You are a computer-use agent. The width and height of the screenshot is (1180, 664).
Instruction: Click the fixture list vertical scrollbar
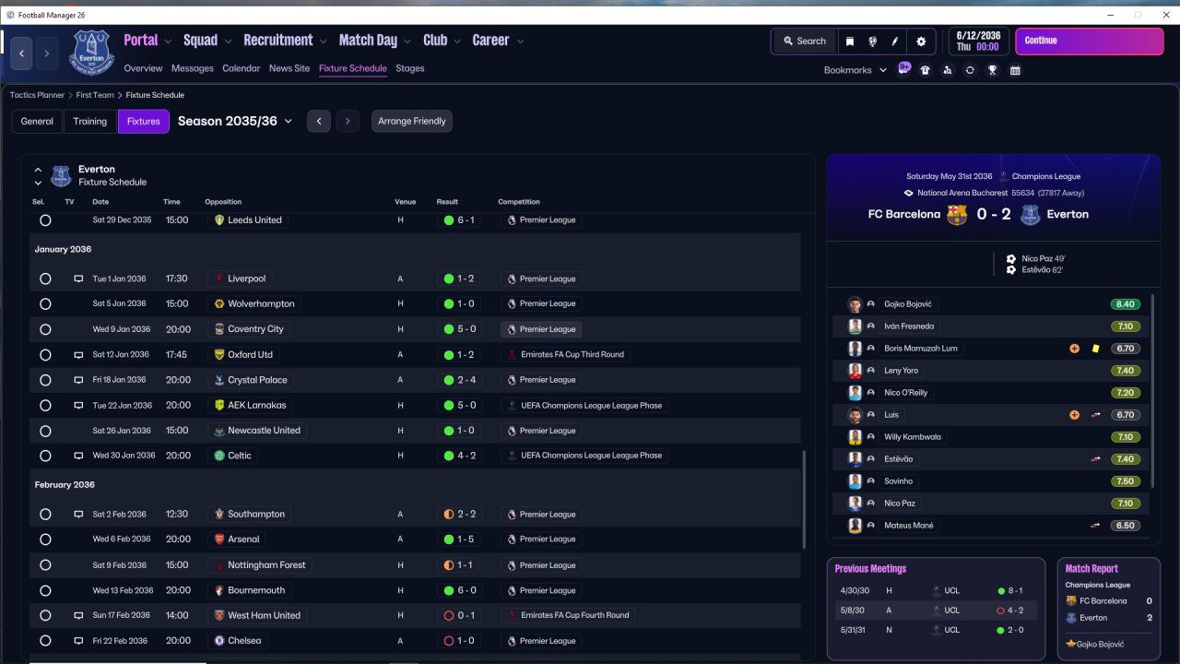pyautogui.click(x=805, y=500)
